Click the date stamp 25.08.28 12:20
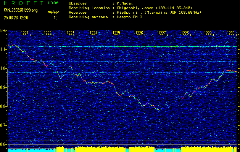This screenshot has width=240, height=152. click(x=16, y=18)
